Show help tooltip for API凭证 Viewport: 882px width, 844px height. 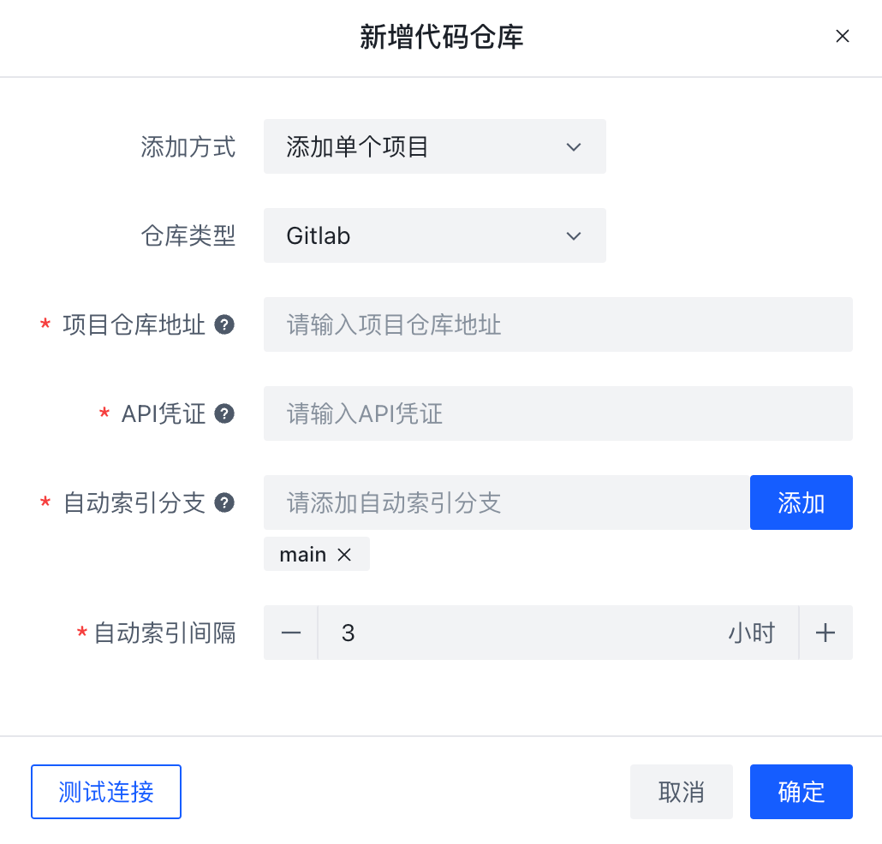[224, 413]
